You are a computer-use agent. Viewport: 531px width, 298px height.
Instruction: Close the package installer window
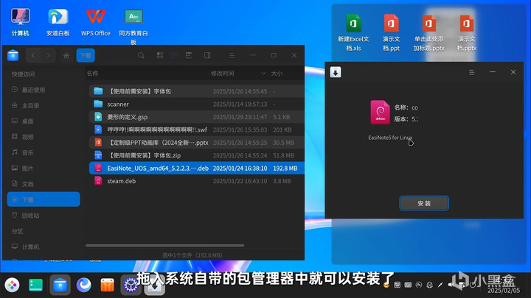pos(513,72)
